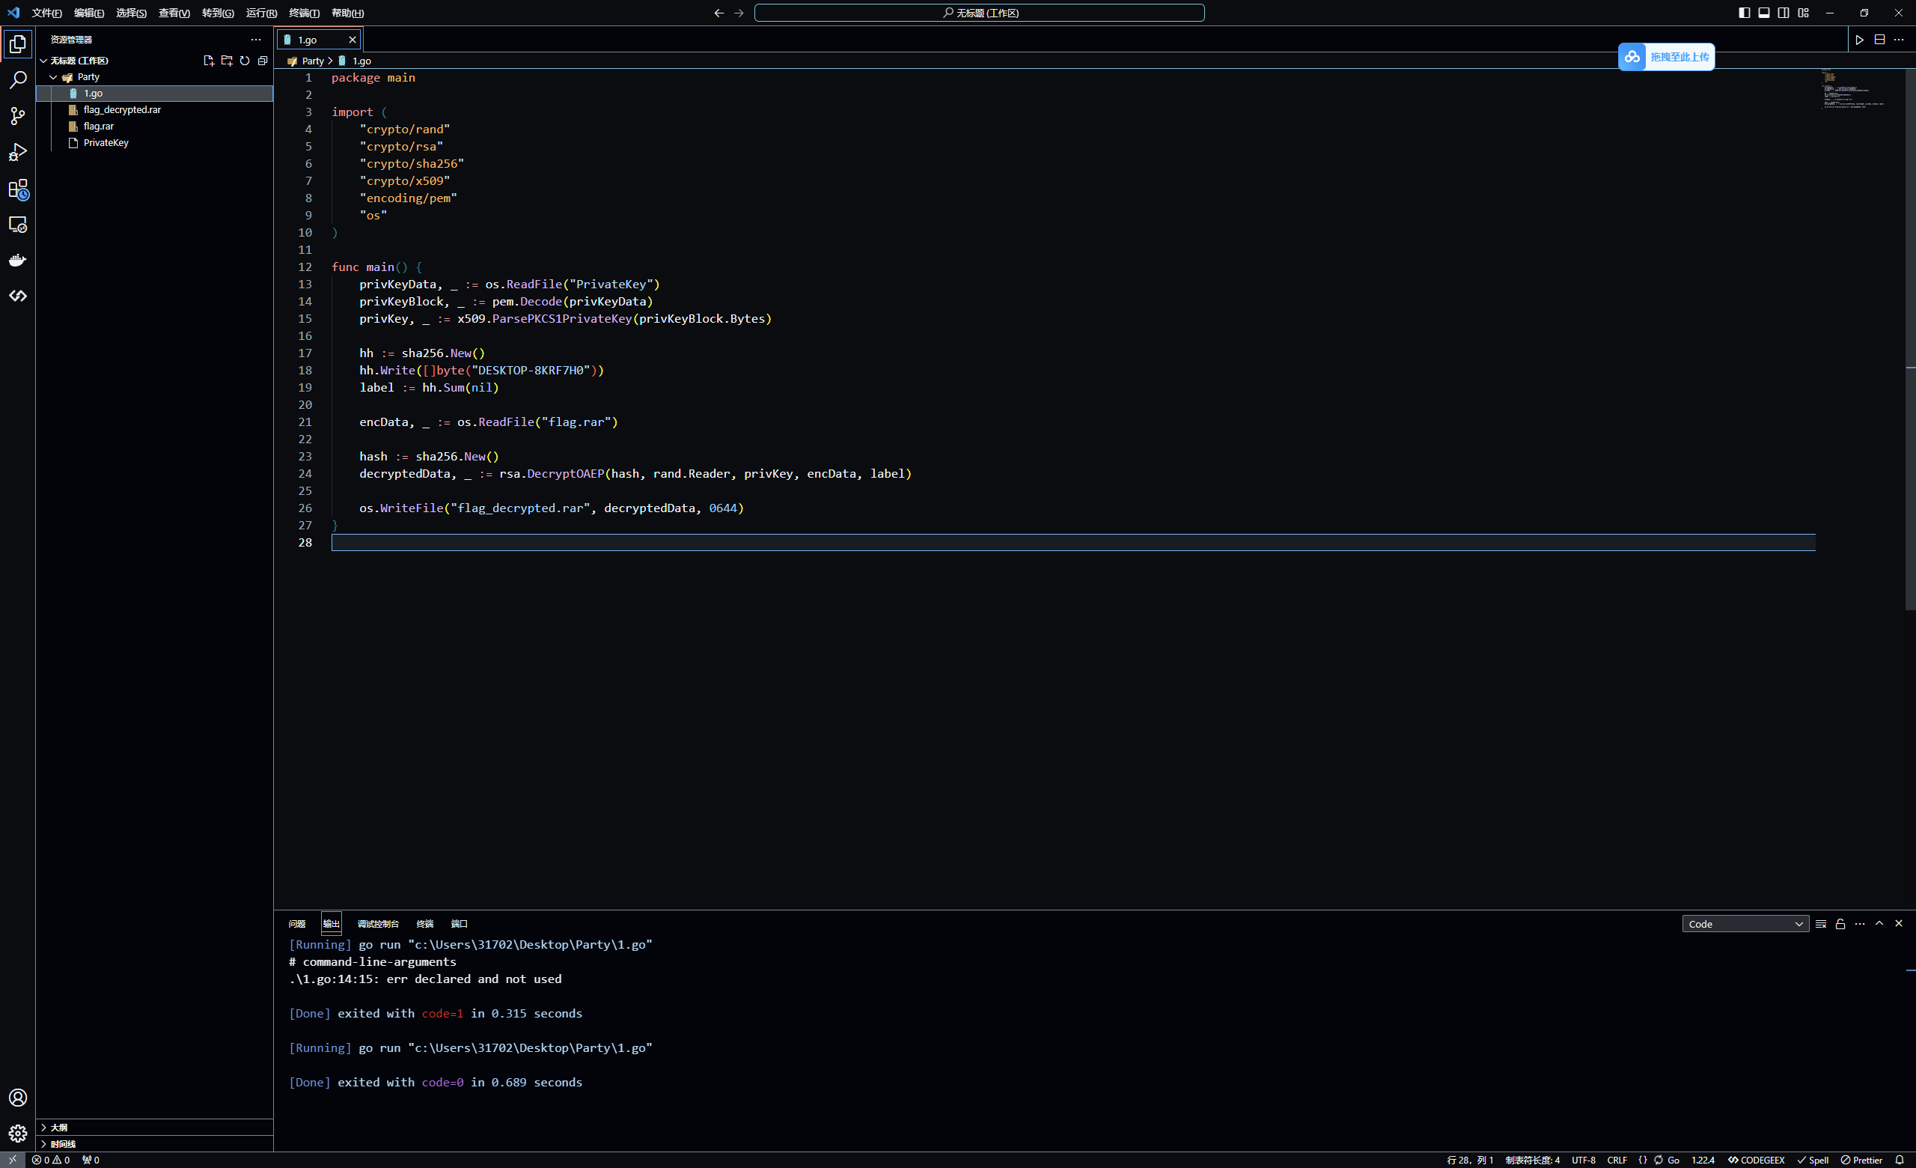This screenshot has width=1916, height=1168.
Task: Toggle Prettier status bar item
Action: pos(1862,1161)
